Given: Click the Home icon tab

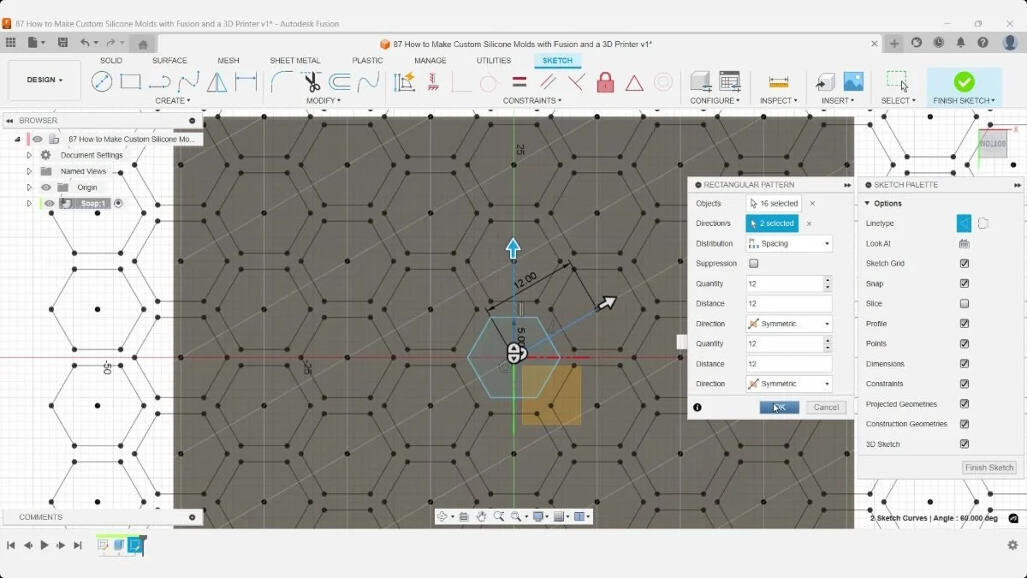Looking at the screenshot, I should pyautogui.click(x=143, y=44).
